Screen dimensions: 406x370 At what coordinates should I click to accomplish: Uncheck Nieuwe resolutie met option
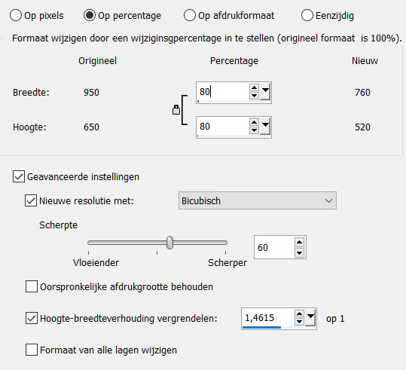point(31,200)
